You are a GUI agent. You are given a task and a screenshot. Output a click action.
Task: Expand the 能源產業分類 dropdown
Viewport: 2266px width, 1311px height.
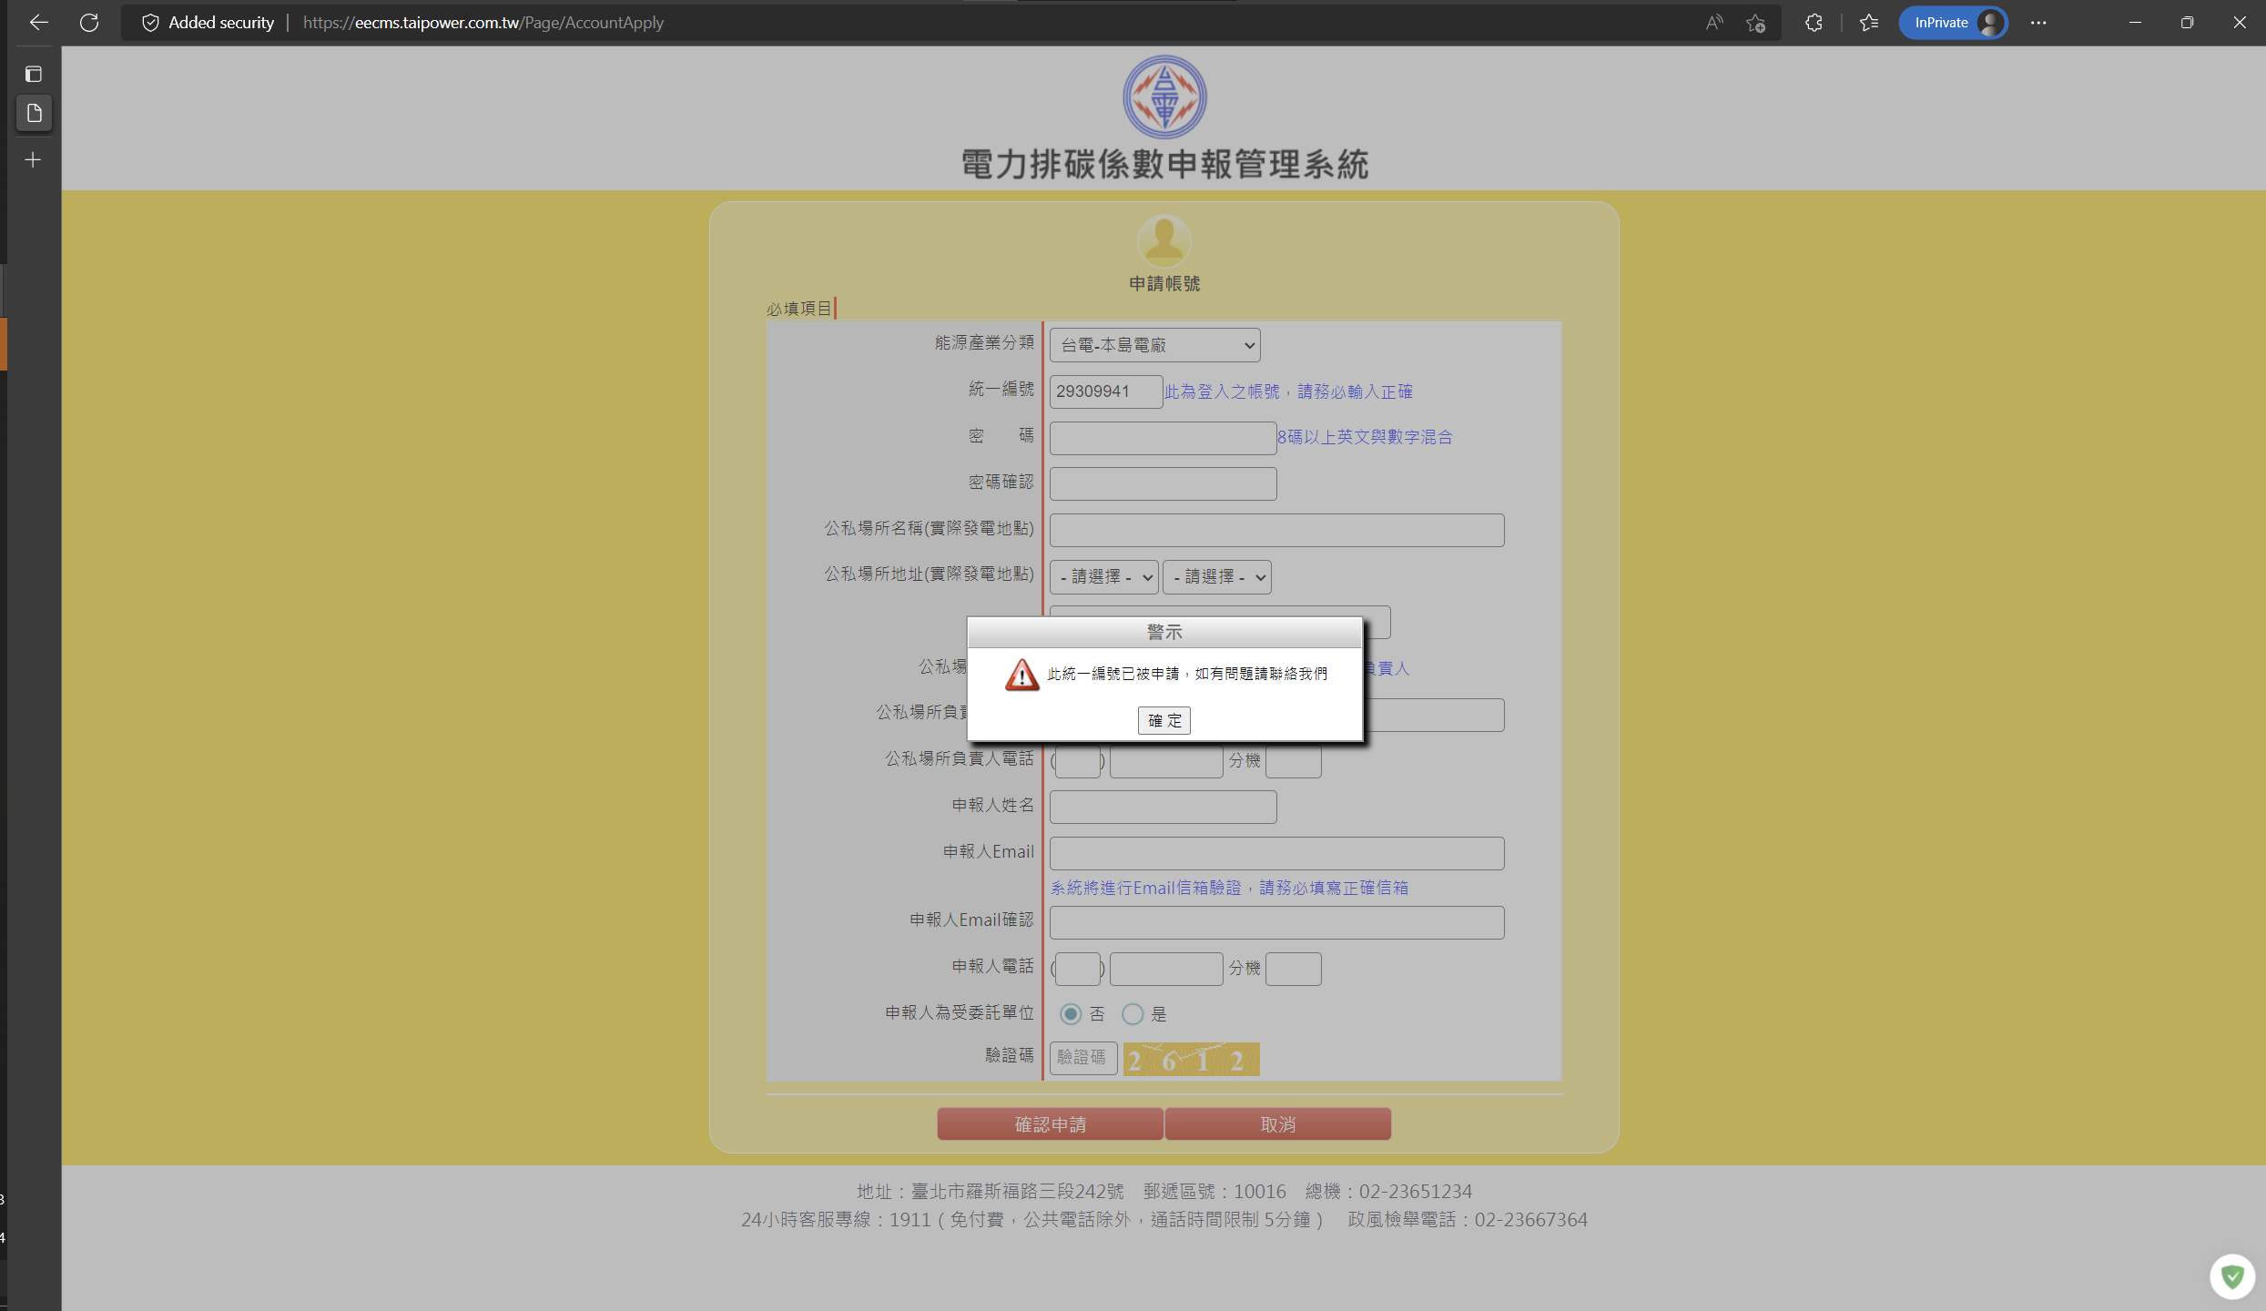tap(1154, 345)
